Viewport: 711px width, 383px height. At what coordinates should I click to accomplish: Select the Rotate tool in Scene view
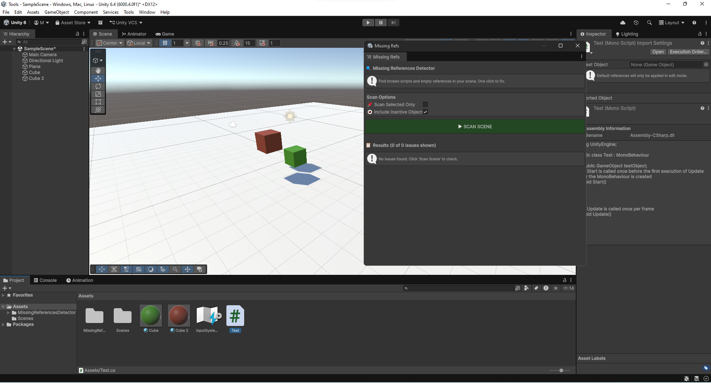(x=98, y=86)
